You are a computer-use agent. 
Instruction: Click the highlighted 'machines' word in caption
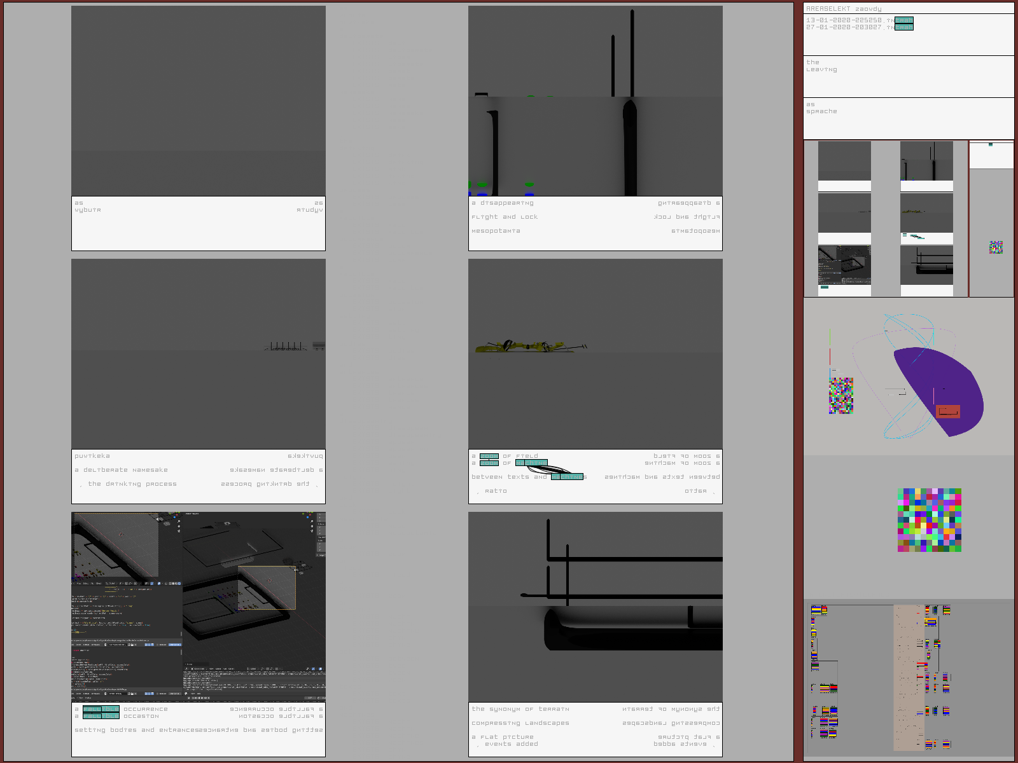pyautogui.click(x=567, y=477)
